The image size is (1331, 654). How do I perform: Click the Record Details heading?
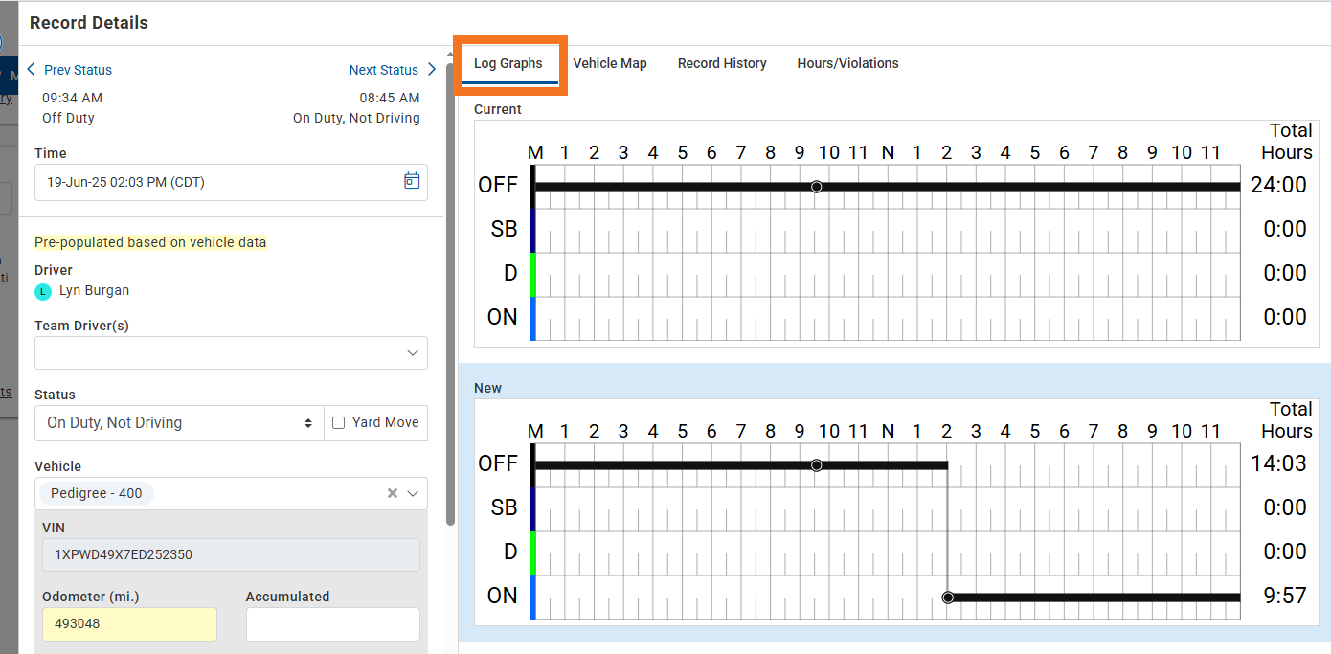tap(89, 22)
